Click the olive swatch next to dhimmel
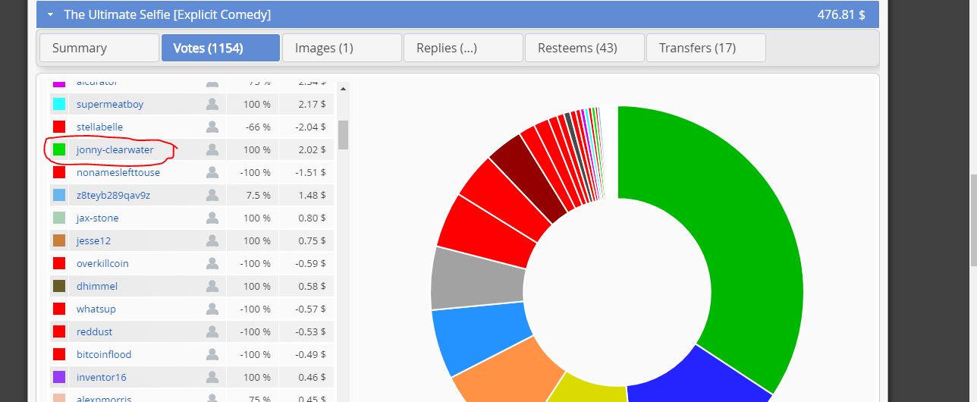977x402 pixels. [59, 286]
